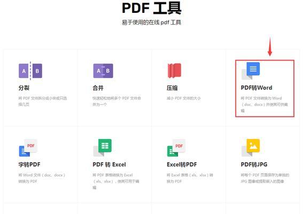Click the yellow PDF转JPG image icon
This screenshot has width=303, height=214.
coord(251,148)
